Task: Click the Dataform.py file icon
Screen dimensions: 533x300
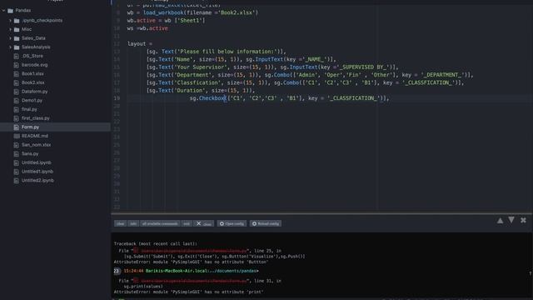Action: (17, 92)
